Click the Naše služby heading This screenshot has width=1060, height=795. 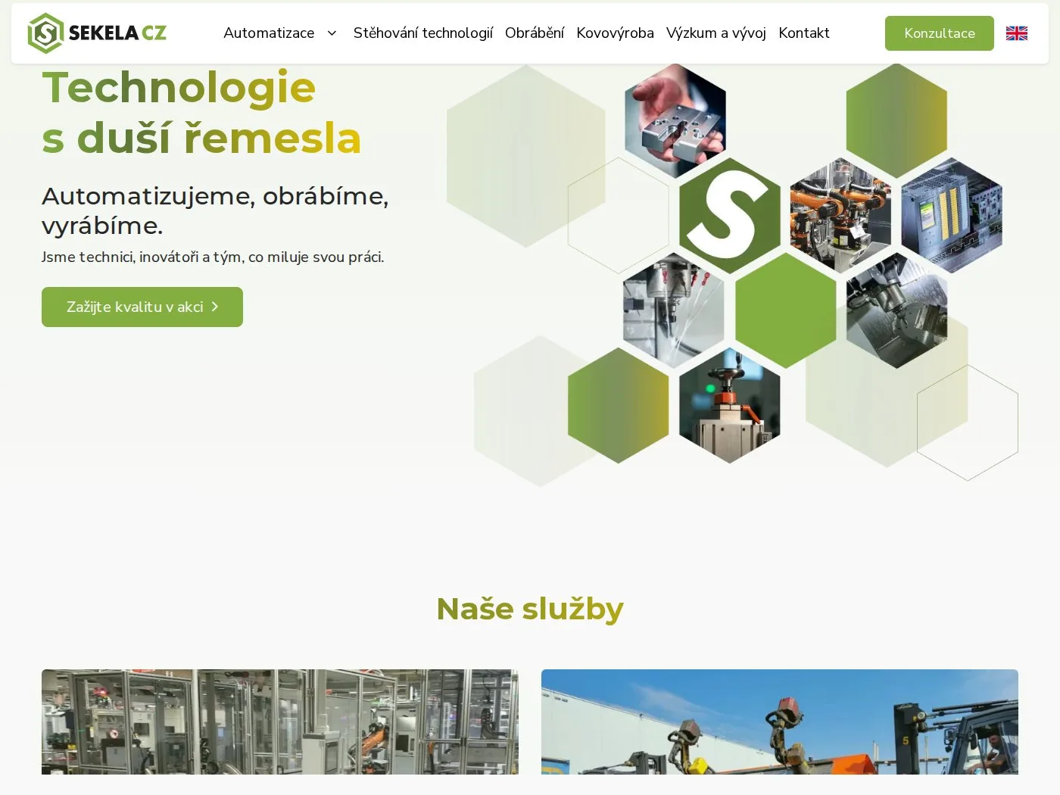coord(530,609)
